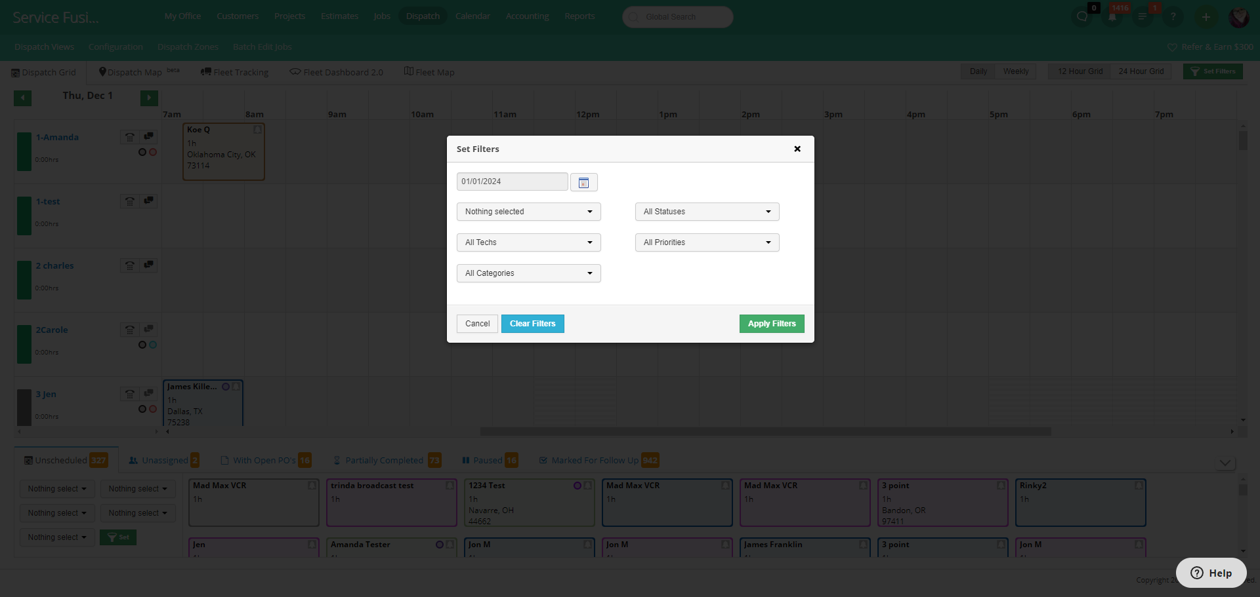1260x597 pixels.
Task: Toggle checkbox on 1234 Test card
Action: point(587,486)
